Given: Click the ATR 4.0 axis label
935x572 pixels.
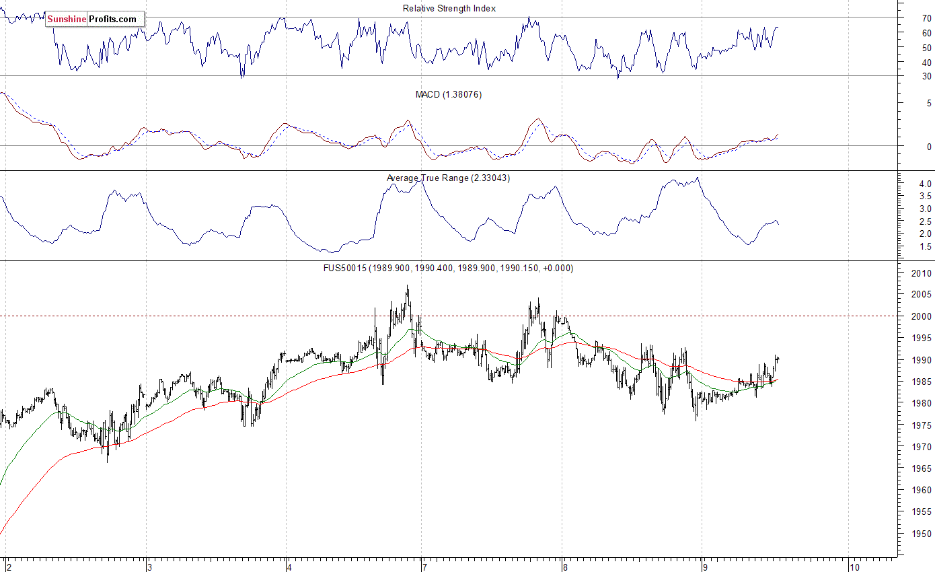Looking at the screenshot, I should [926, 184].
